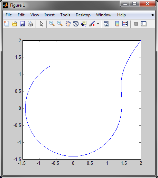Show plot tools and dock figure

click(x=144, y=24)
